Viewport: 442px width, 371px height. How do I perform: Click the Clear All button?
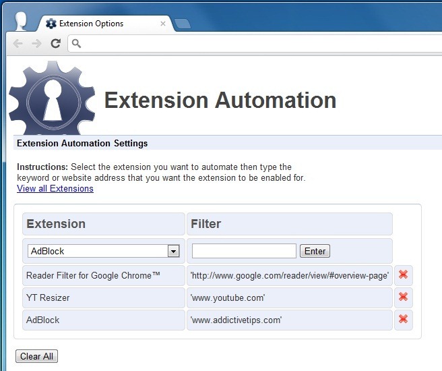(x=36, y=356)
